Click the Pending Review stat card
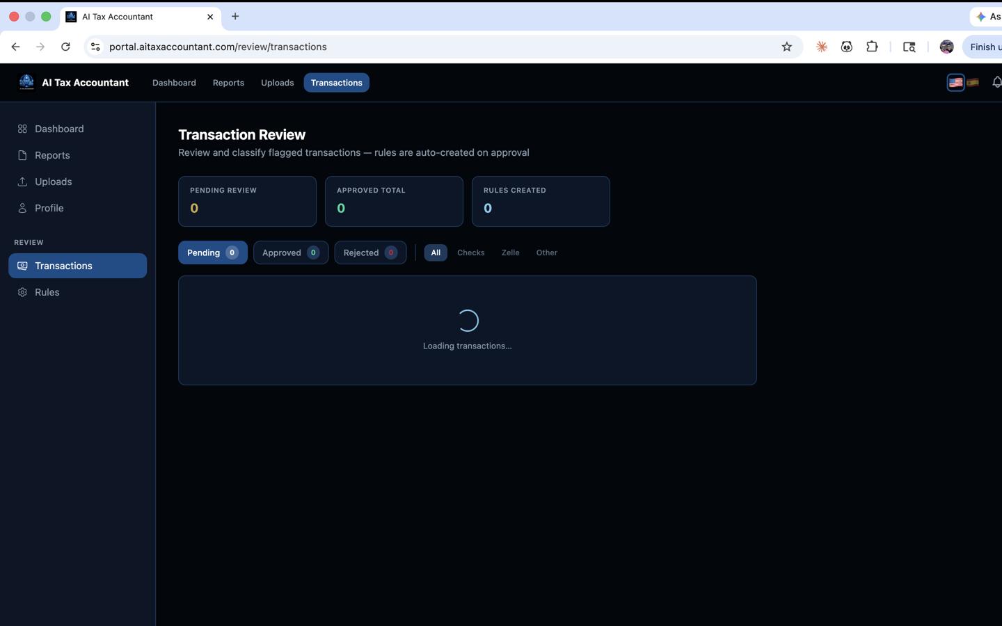 [247, 201]
